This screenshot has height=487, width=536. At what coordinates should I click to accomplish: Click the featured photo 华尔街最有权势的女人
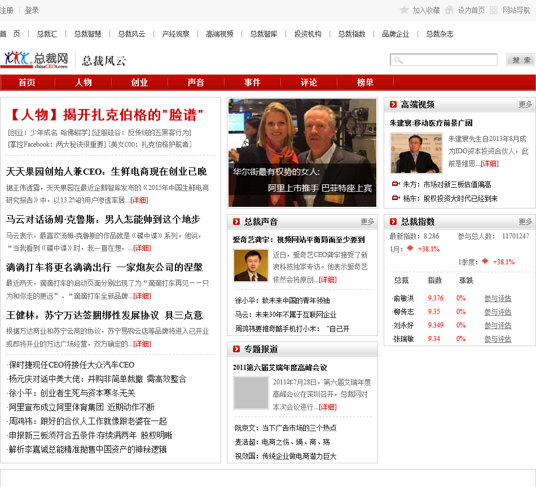(x=302, y=153)
